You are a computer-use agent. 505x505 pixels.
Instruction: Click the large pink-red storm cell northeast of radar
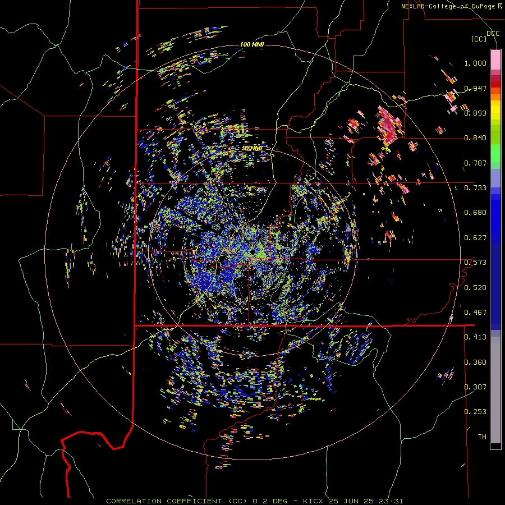390,125
